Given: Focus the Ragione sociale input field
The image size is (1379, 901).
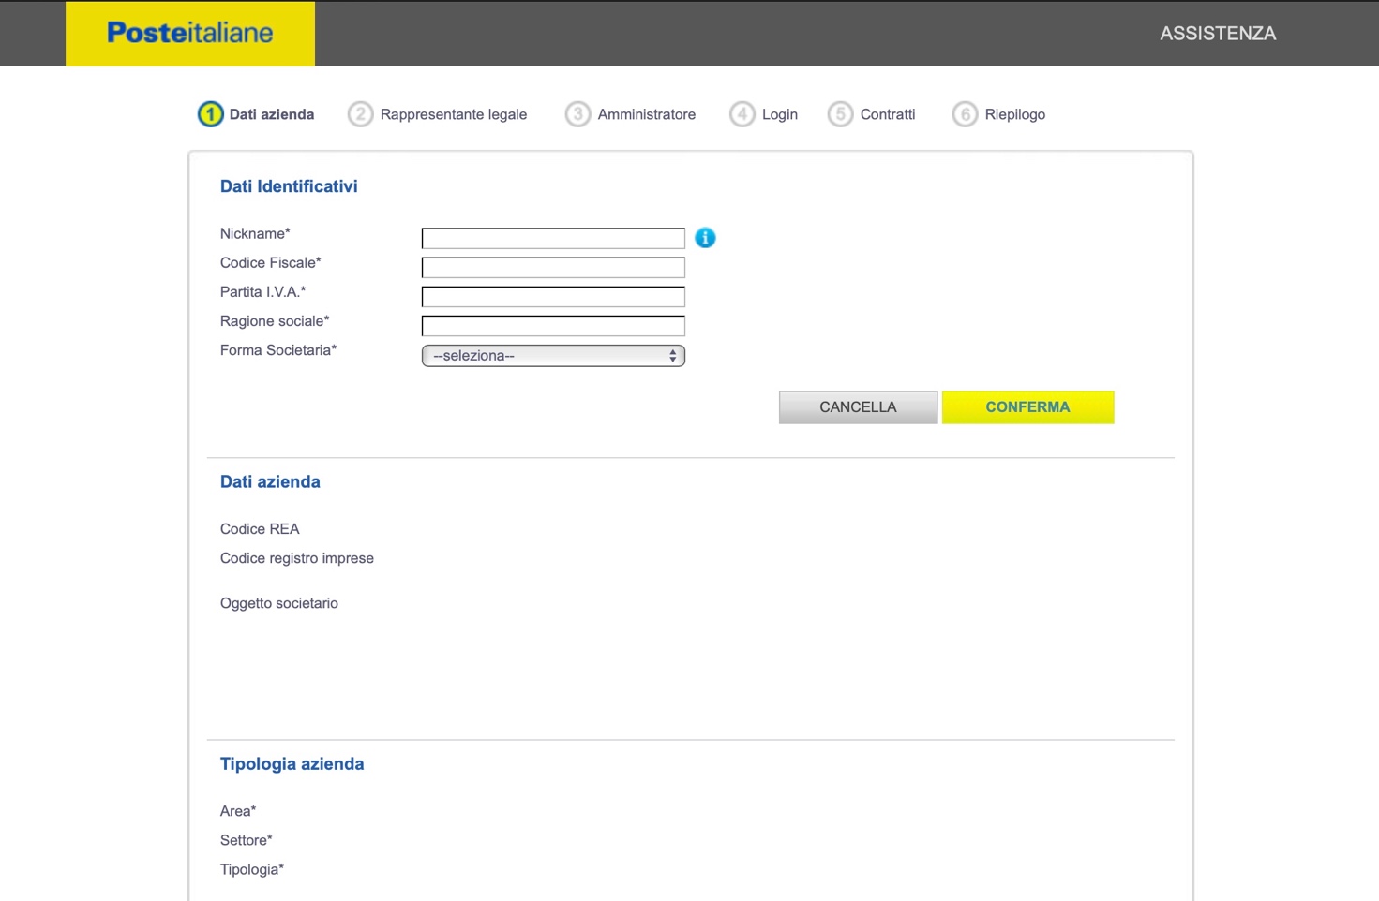Looking at the screenshot, I should (553, 325).
